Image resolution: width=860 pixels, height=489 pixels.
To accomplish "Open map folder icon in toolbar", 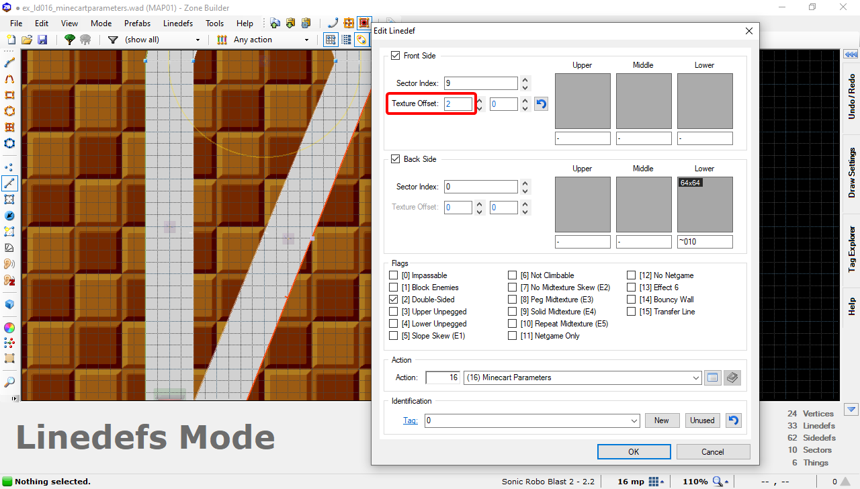I will click(27, 40).
